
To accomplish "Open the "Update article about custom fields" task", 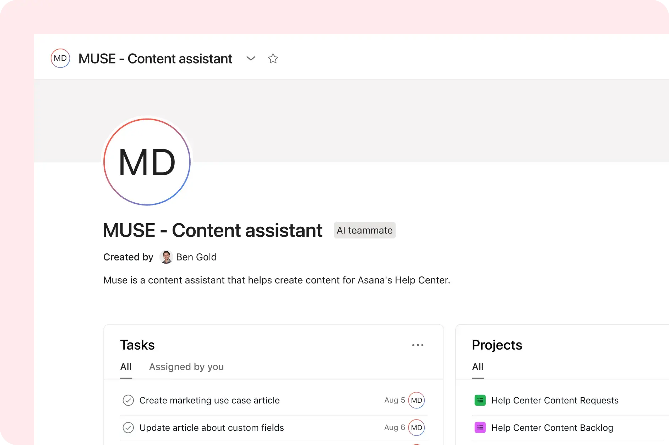I will point(212,428).
